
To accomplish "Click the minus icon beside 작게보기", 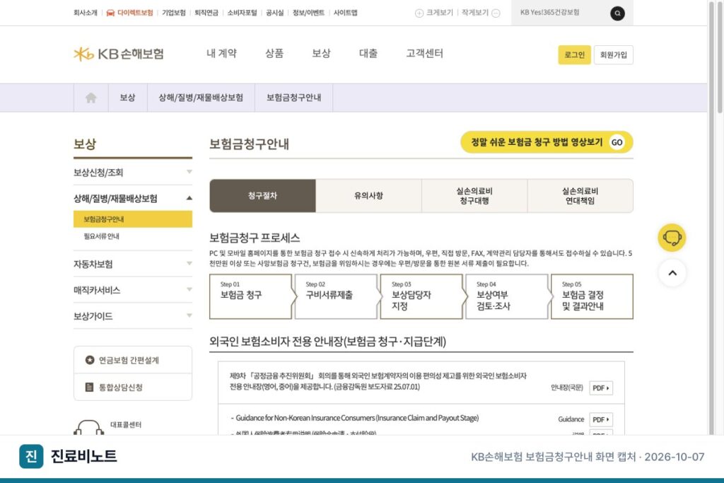I will [496, 13].
